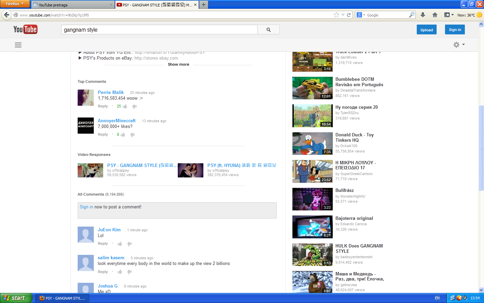484x303 pixels.
Task: Open Donald Duck Toy Tinkers thumbnail
Action: click(x=313, y=144)
